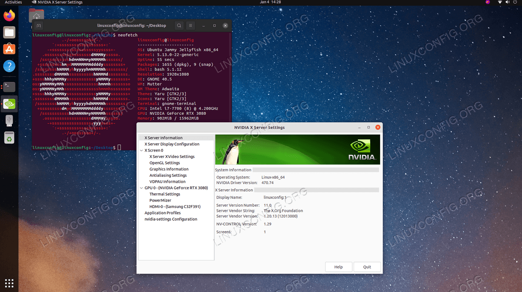The image size is (522, 292).
Task: Open the terminal hamburger menu
Action: 191,26
